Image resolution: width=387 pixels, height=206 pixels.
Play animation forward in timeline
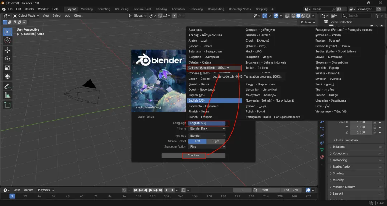click(150, 190)
